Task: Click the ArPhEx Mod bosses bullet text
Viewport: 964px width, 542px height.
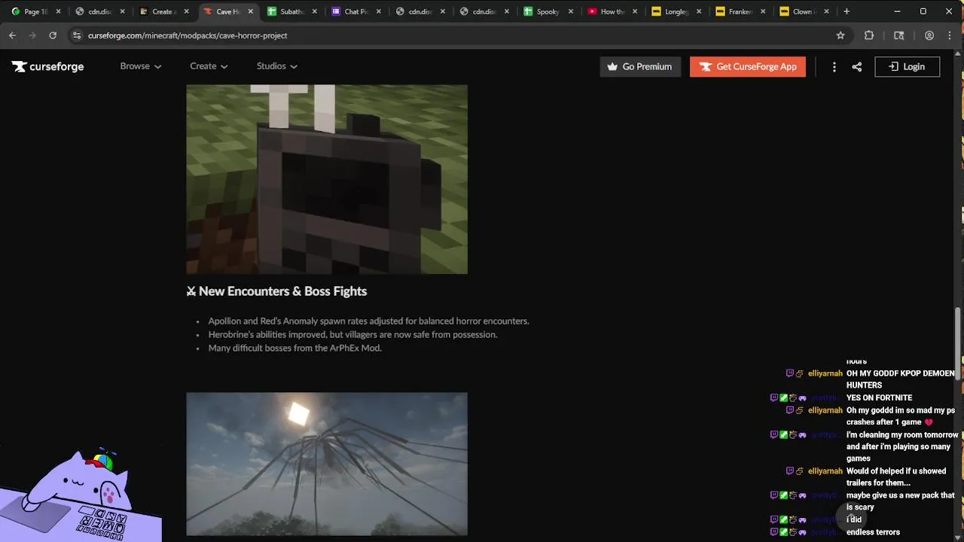Action: [294, 348]
